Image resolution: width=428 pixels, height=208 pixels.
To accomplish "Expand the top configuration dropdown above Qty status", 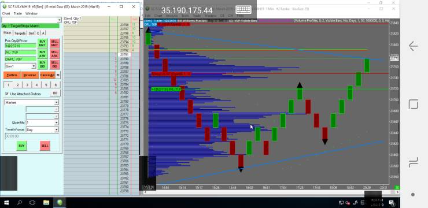I will point(59,20).
